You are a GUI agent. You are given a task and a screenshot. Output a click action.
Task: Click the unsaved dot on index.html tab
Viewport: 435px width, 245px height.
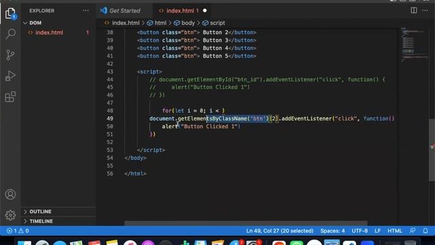pos(205,11)
